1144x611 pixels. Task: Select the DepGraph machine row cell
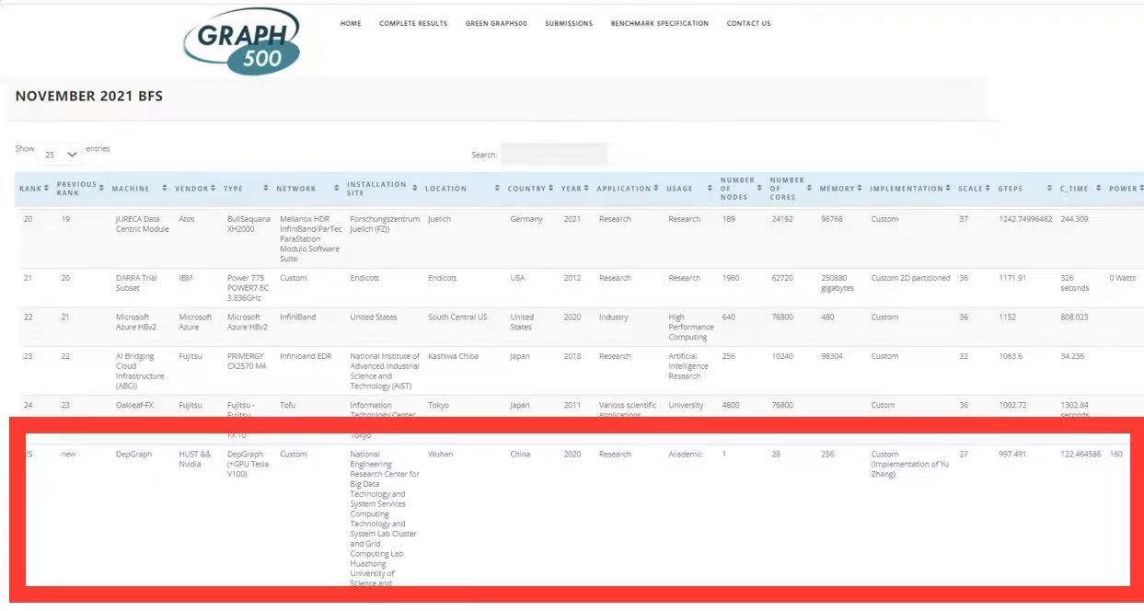134,455
